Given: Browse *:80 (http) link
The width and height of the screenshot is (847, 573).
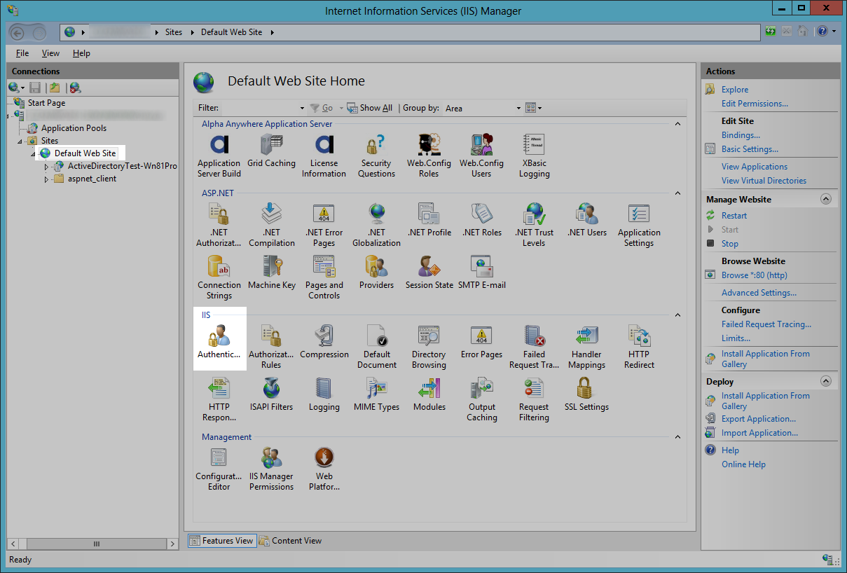Looking at the screenshot, I should (755, 275).
